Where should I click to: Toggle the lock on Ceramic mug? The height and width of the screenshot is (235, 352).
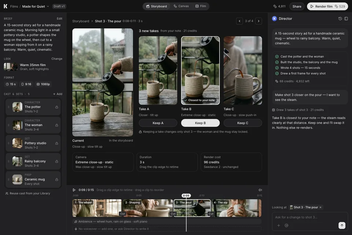[x=56, y=180]
